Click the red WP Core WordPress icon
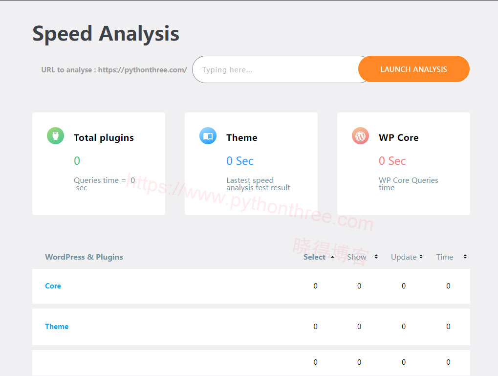The image size is (498, 376). pos(361,136)
